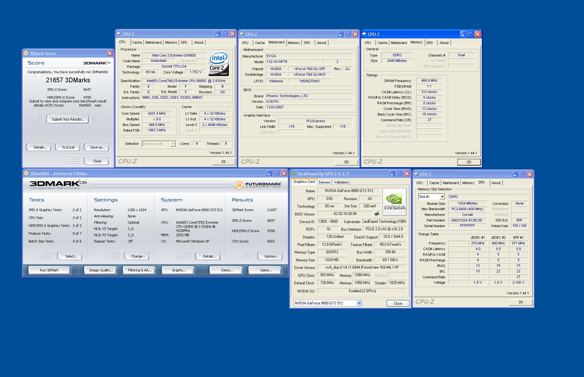Open SPD tab in the CPU tab window

184,42
